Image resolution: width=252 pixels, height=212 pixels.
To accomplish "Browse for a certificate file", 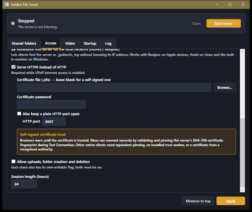I will pyautogui.click(x=225, y=87).
